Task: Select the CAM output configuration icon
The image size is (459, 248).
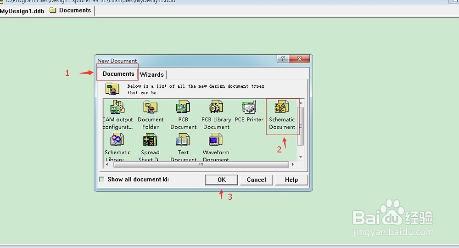Action: [x=118, y=107]
